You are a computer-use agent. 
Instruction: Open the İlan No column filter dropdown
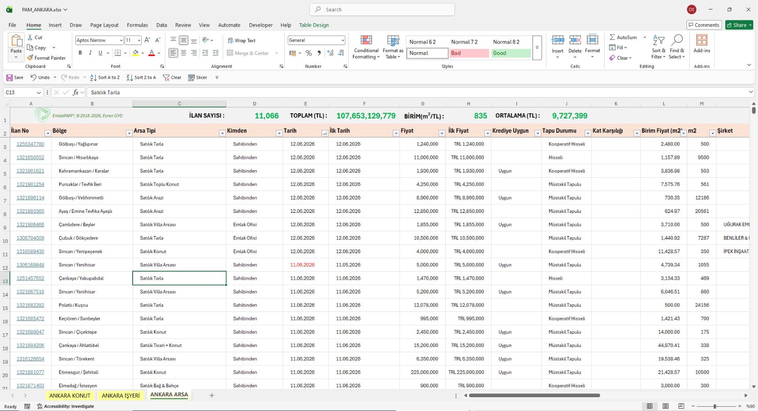pyautogui.click(x=47, y=133)
